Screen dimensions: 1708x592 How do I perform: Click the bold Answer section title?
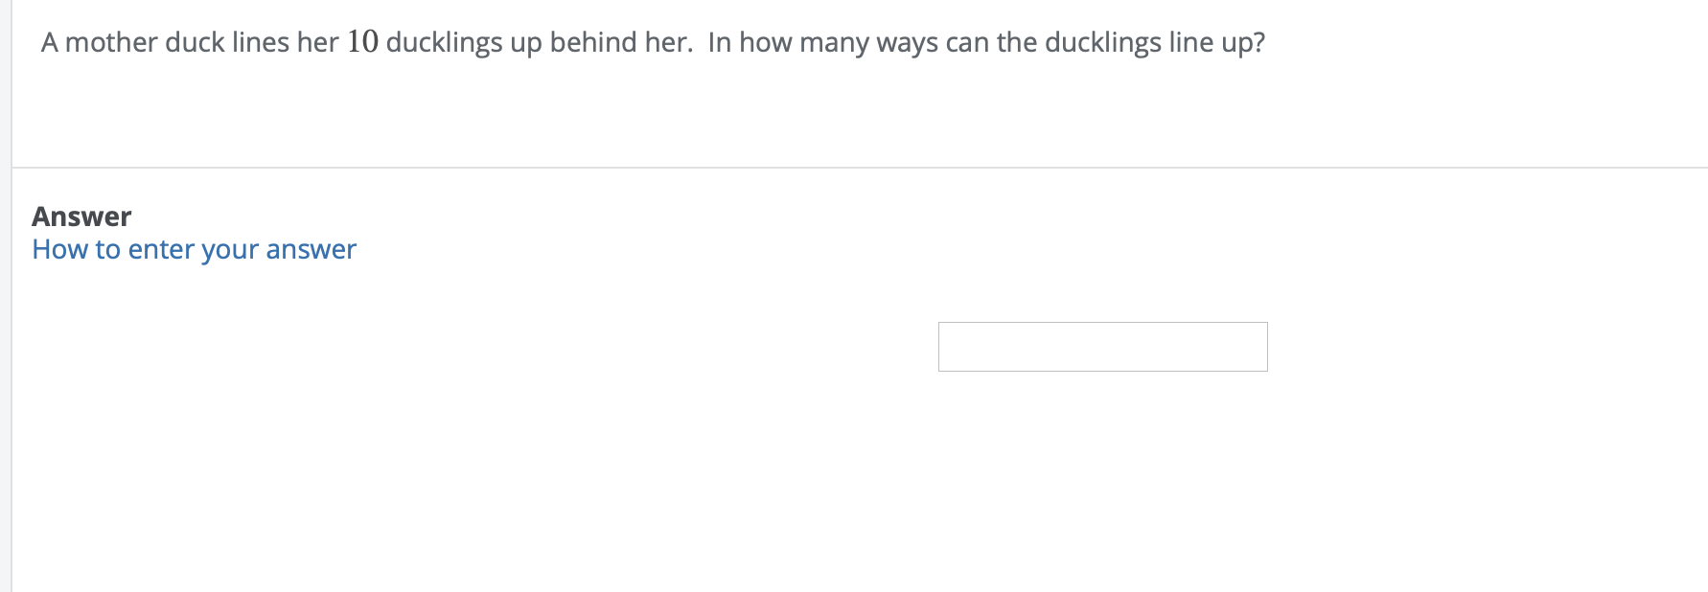coord(81,216)
